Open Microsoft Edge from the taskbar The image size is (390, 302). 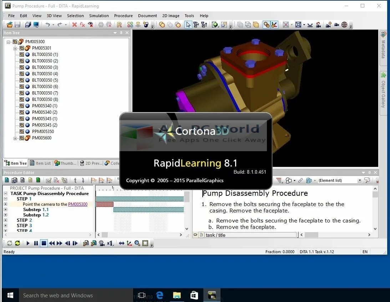pos(159,295)
